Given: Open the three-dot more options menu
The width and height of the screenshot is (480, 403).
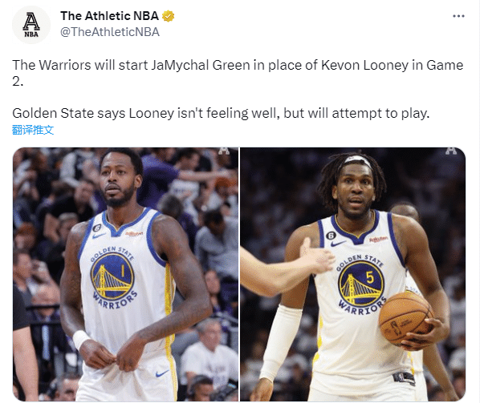Looking at the screenshot, I should pos(458,16).
